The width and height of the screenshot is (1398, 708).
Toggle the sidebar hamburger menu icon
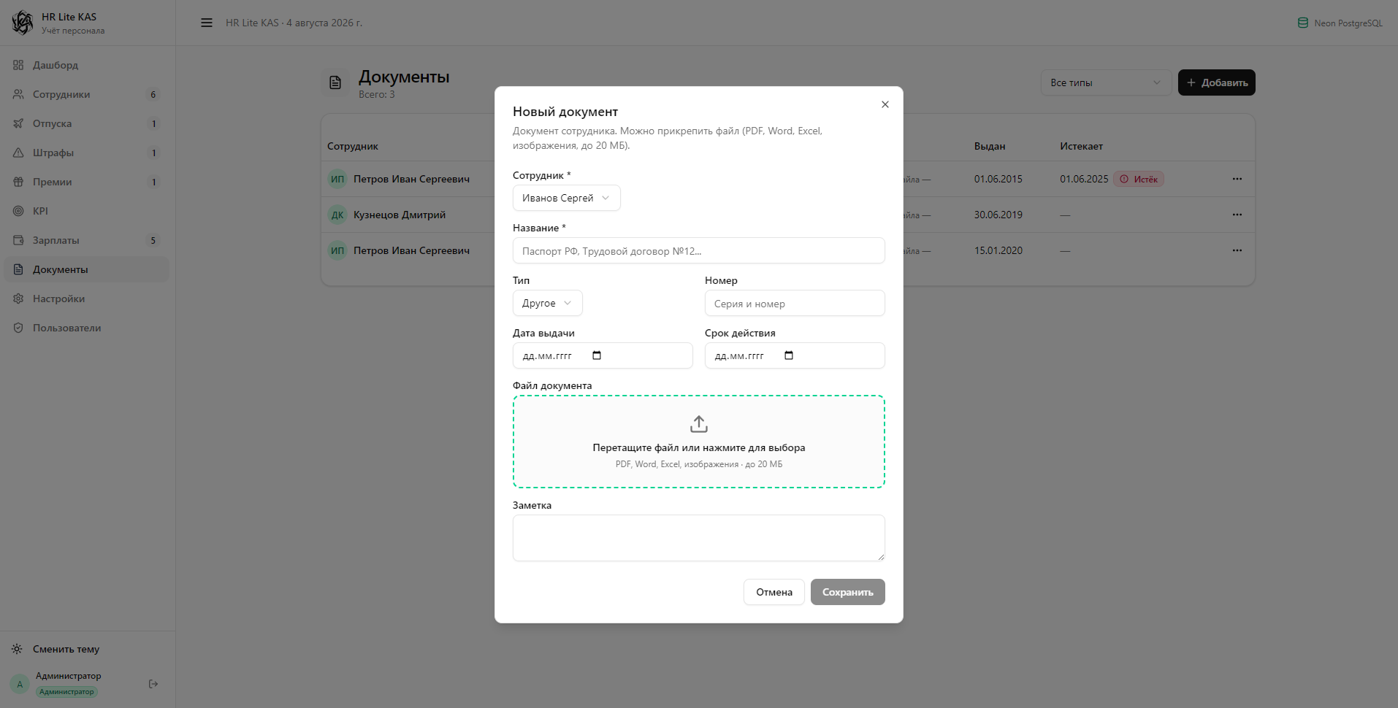point(207,23)
